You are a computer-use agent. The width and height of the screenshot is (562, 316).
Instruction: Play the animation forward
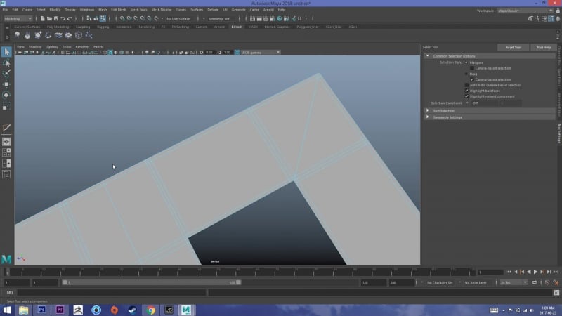click(x=535, y=272)
